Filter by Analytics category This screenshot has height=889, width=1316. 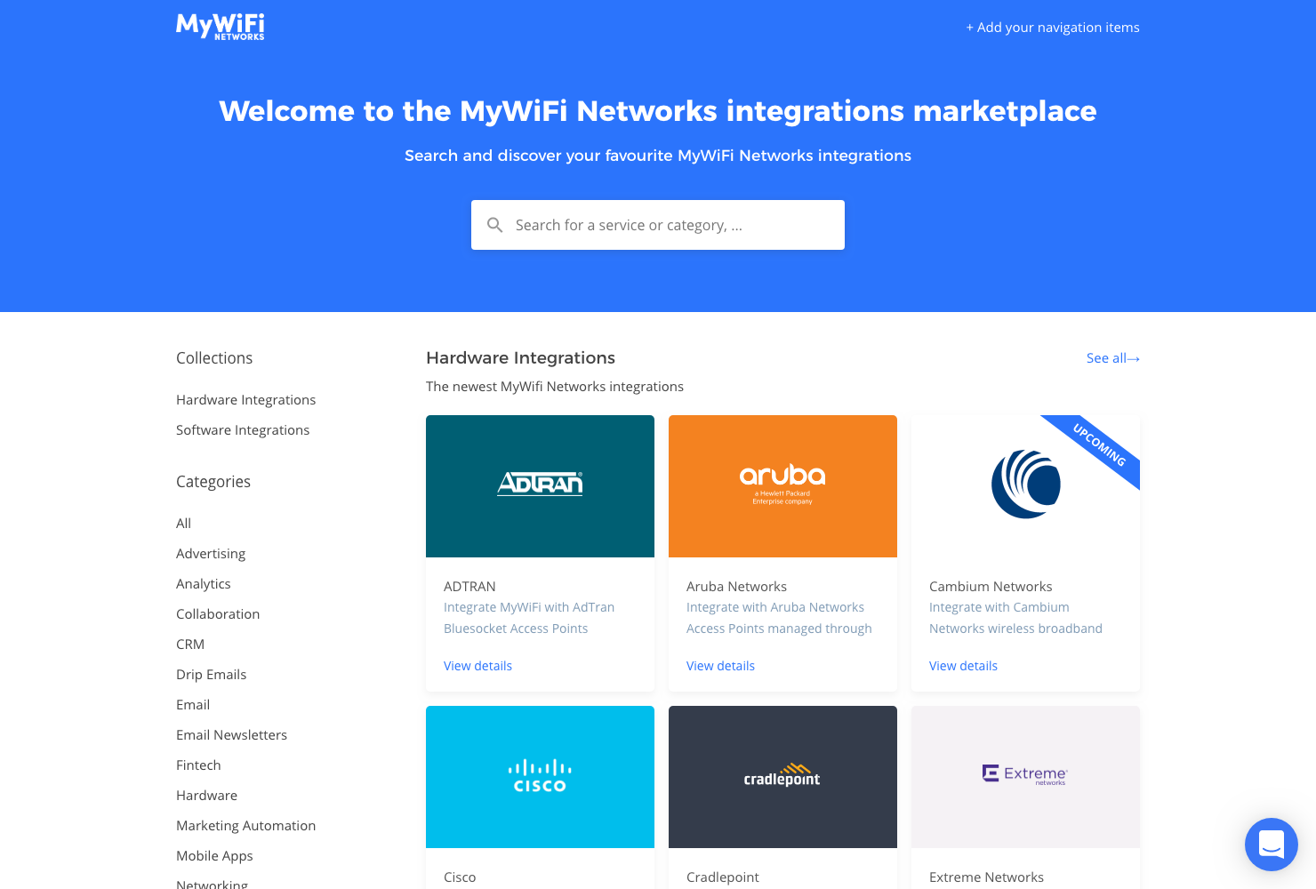point(204,584)
